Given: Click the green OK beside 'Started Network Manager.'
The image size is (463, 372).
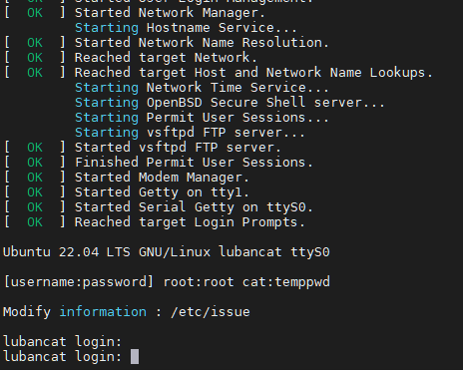Looking at the screenshot, I should tap(35, 13).
